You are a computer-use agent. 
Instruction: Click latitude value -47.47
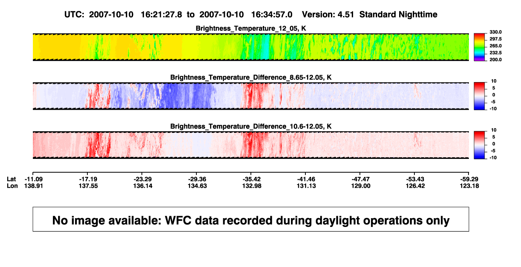[x=360, y=179]
